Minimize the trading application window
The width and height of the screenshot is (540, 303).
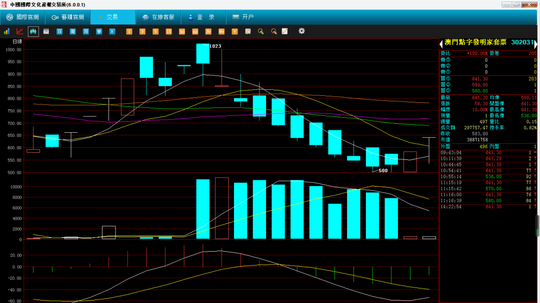point(506,4)
